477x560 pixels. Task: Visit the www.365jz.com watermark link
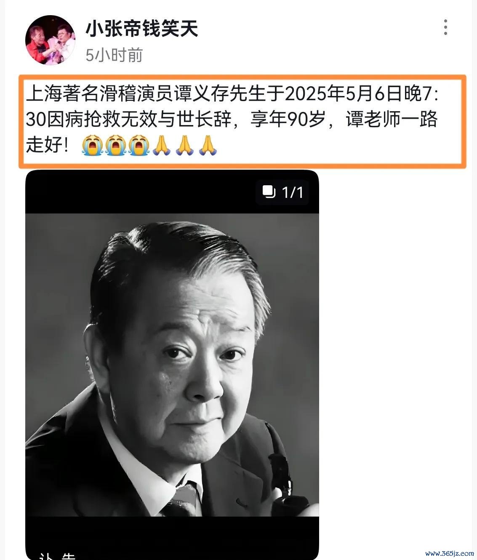449,553
